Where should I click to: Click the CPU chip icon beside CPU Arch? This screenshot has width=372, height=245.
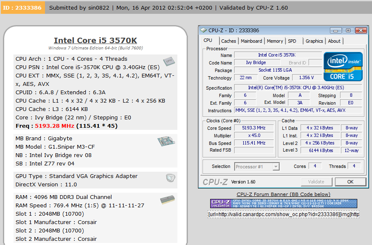169,61
